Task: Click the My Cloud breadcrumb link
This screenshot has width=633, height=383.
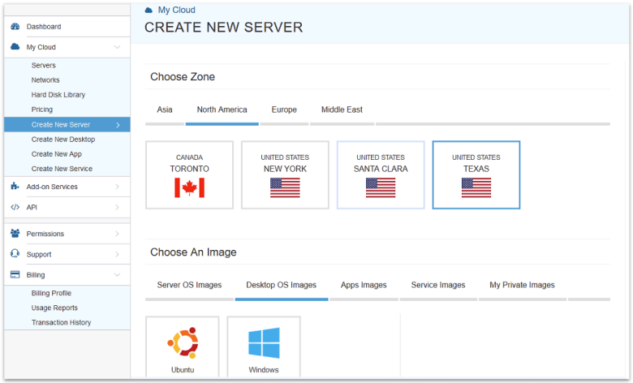Action: (x=176, y=10)
